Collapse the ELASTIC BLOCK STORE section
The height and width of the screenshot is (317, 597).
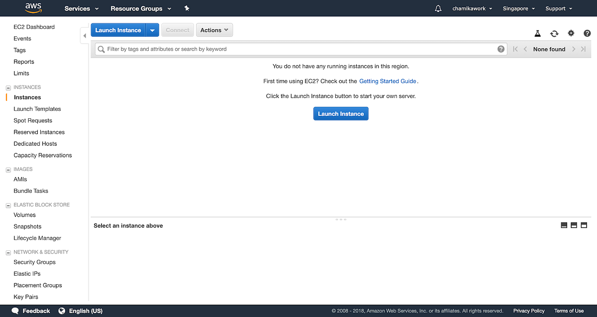pos(7,205)
